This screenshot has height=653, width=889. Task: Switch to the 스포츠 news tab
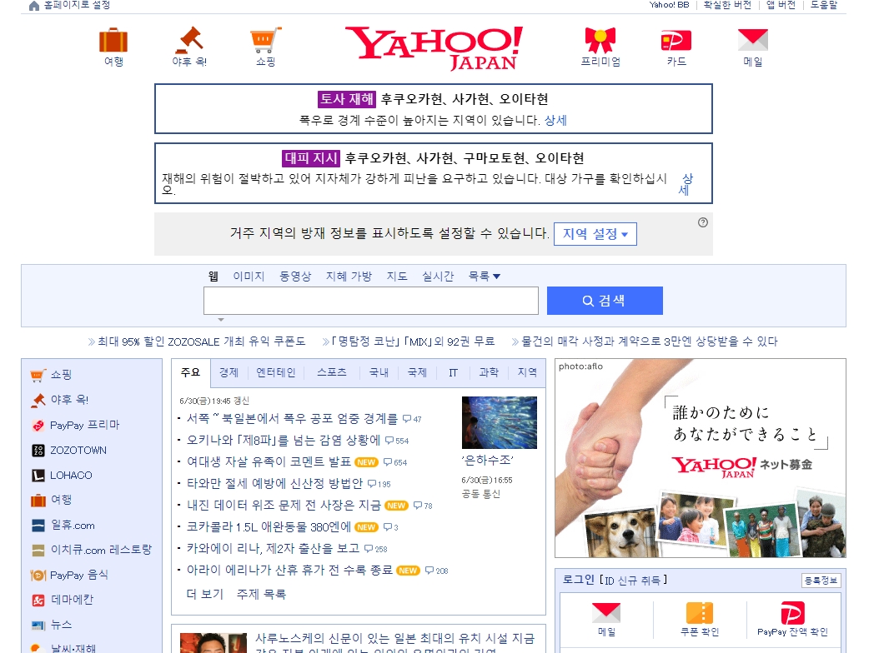click(330, 372)
